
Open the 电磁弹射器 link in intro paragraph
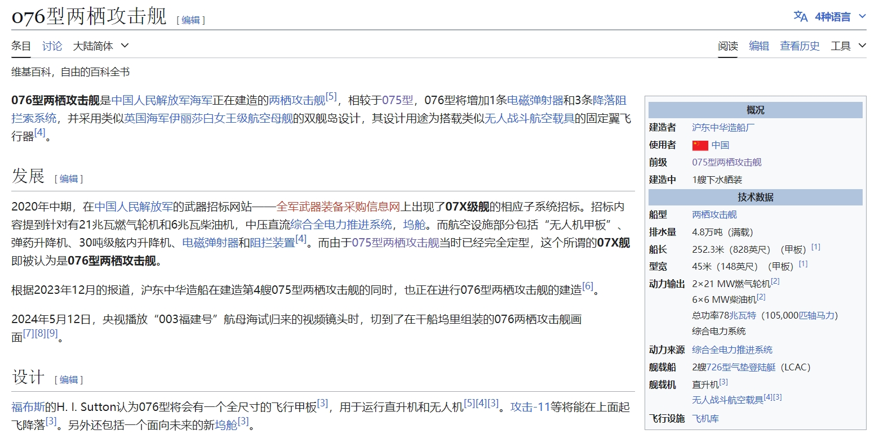(535, 101)
